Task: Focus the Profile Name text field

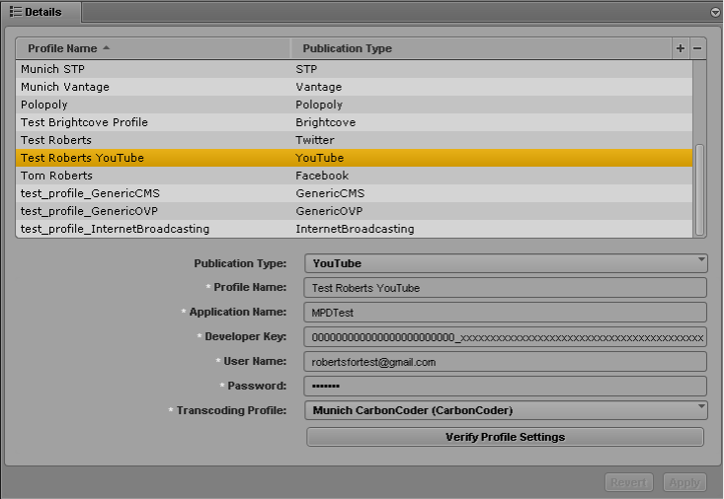Action: (507, 288)
